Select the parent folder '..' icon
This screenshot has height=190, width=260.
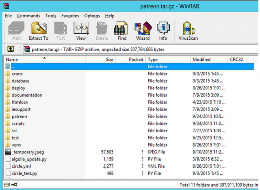(8, 66)
